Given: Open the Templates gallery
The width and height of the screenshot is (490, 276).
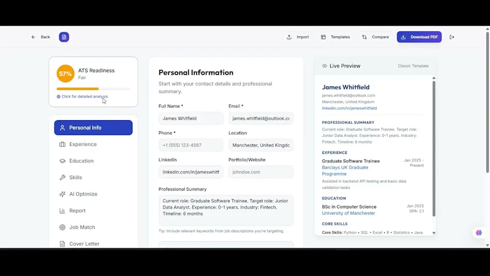Looking at the screenshot, I should click(335, 37).
